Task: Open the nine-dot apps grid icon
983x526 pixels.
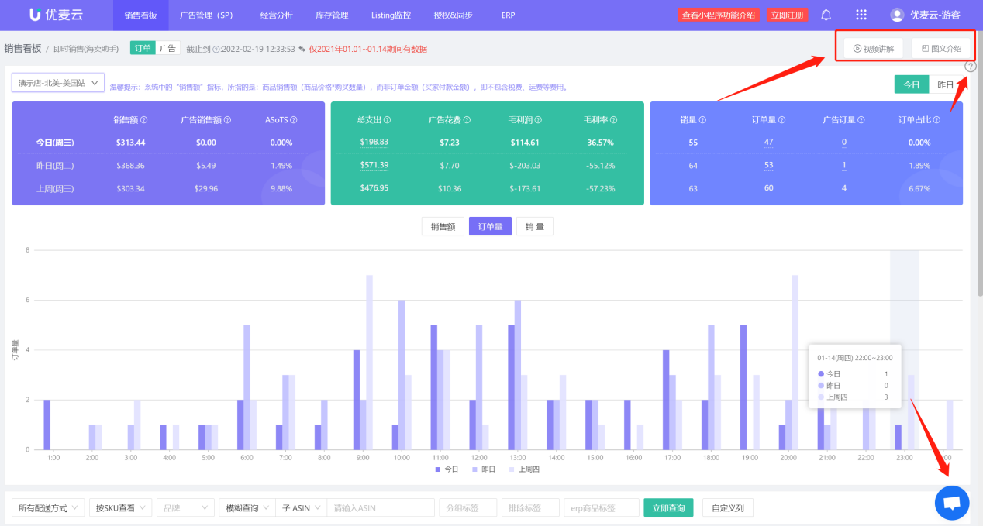Action: 861,15
